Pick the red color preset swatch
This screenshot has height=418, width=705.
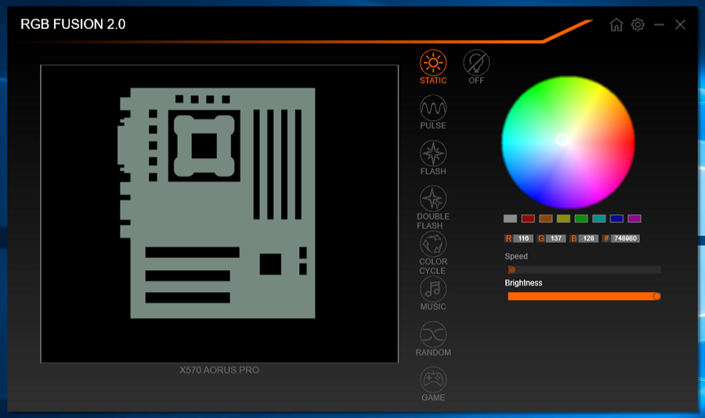528,218
